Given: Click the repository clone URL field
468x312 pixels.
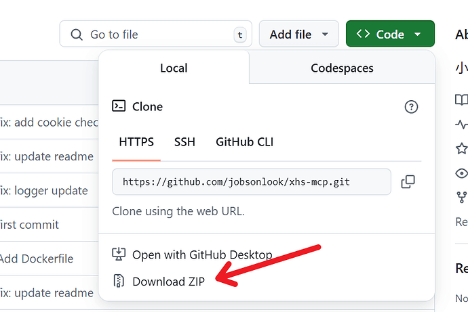Looking at the screenshot, I should pyautogui.click(x=252, y=181).
